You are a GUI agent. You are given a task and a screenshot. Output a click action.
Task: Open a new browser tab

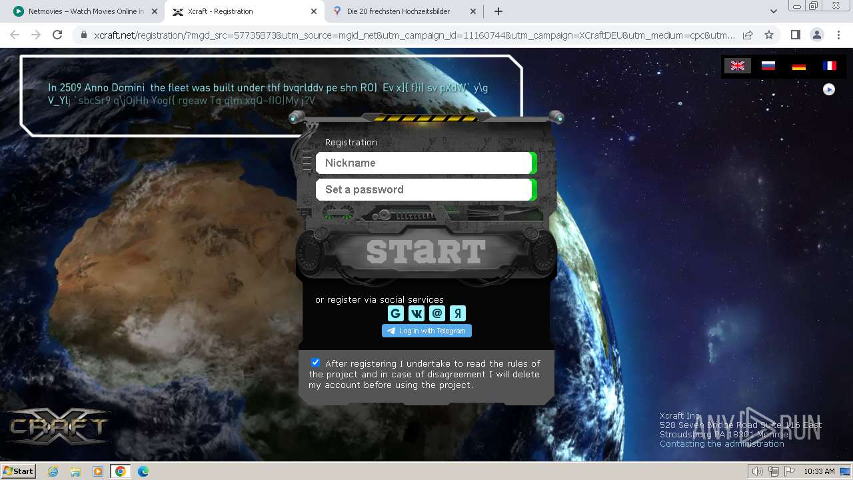(498, 11)
